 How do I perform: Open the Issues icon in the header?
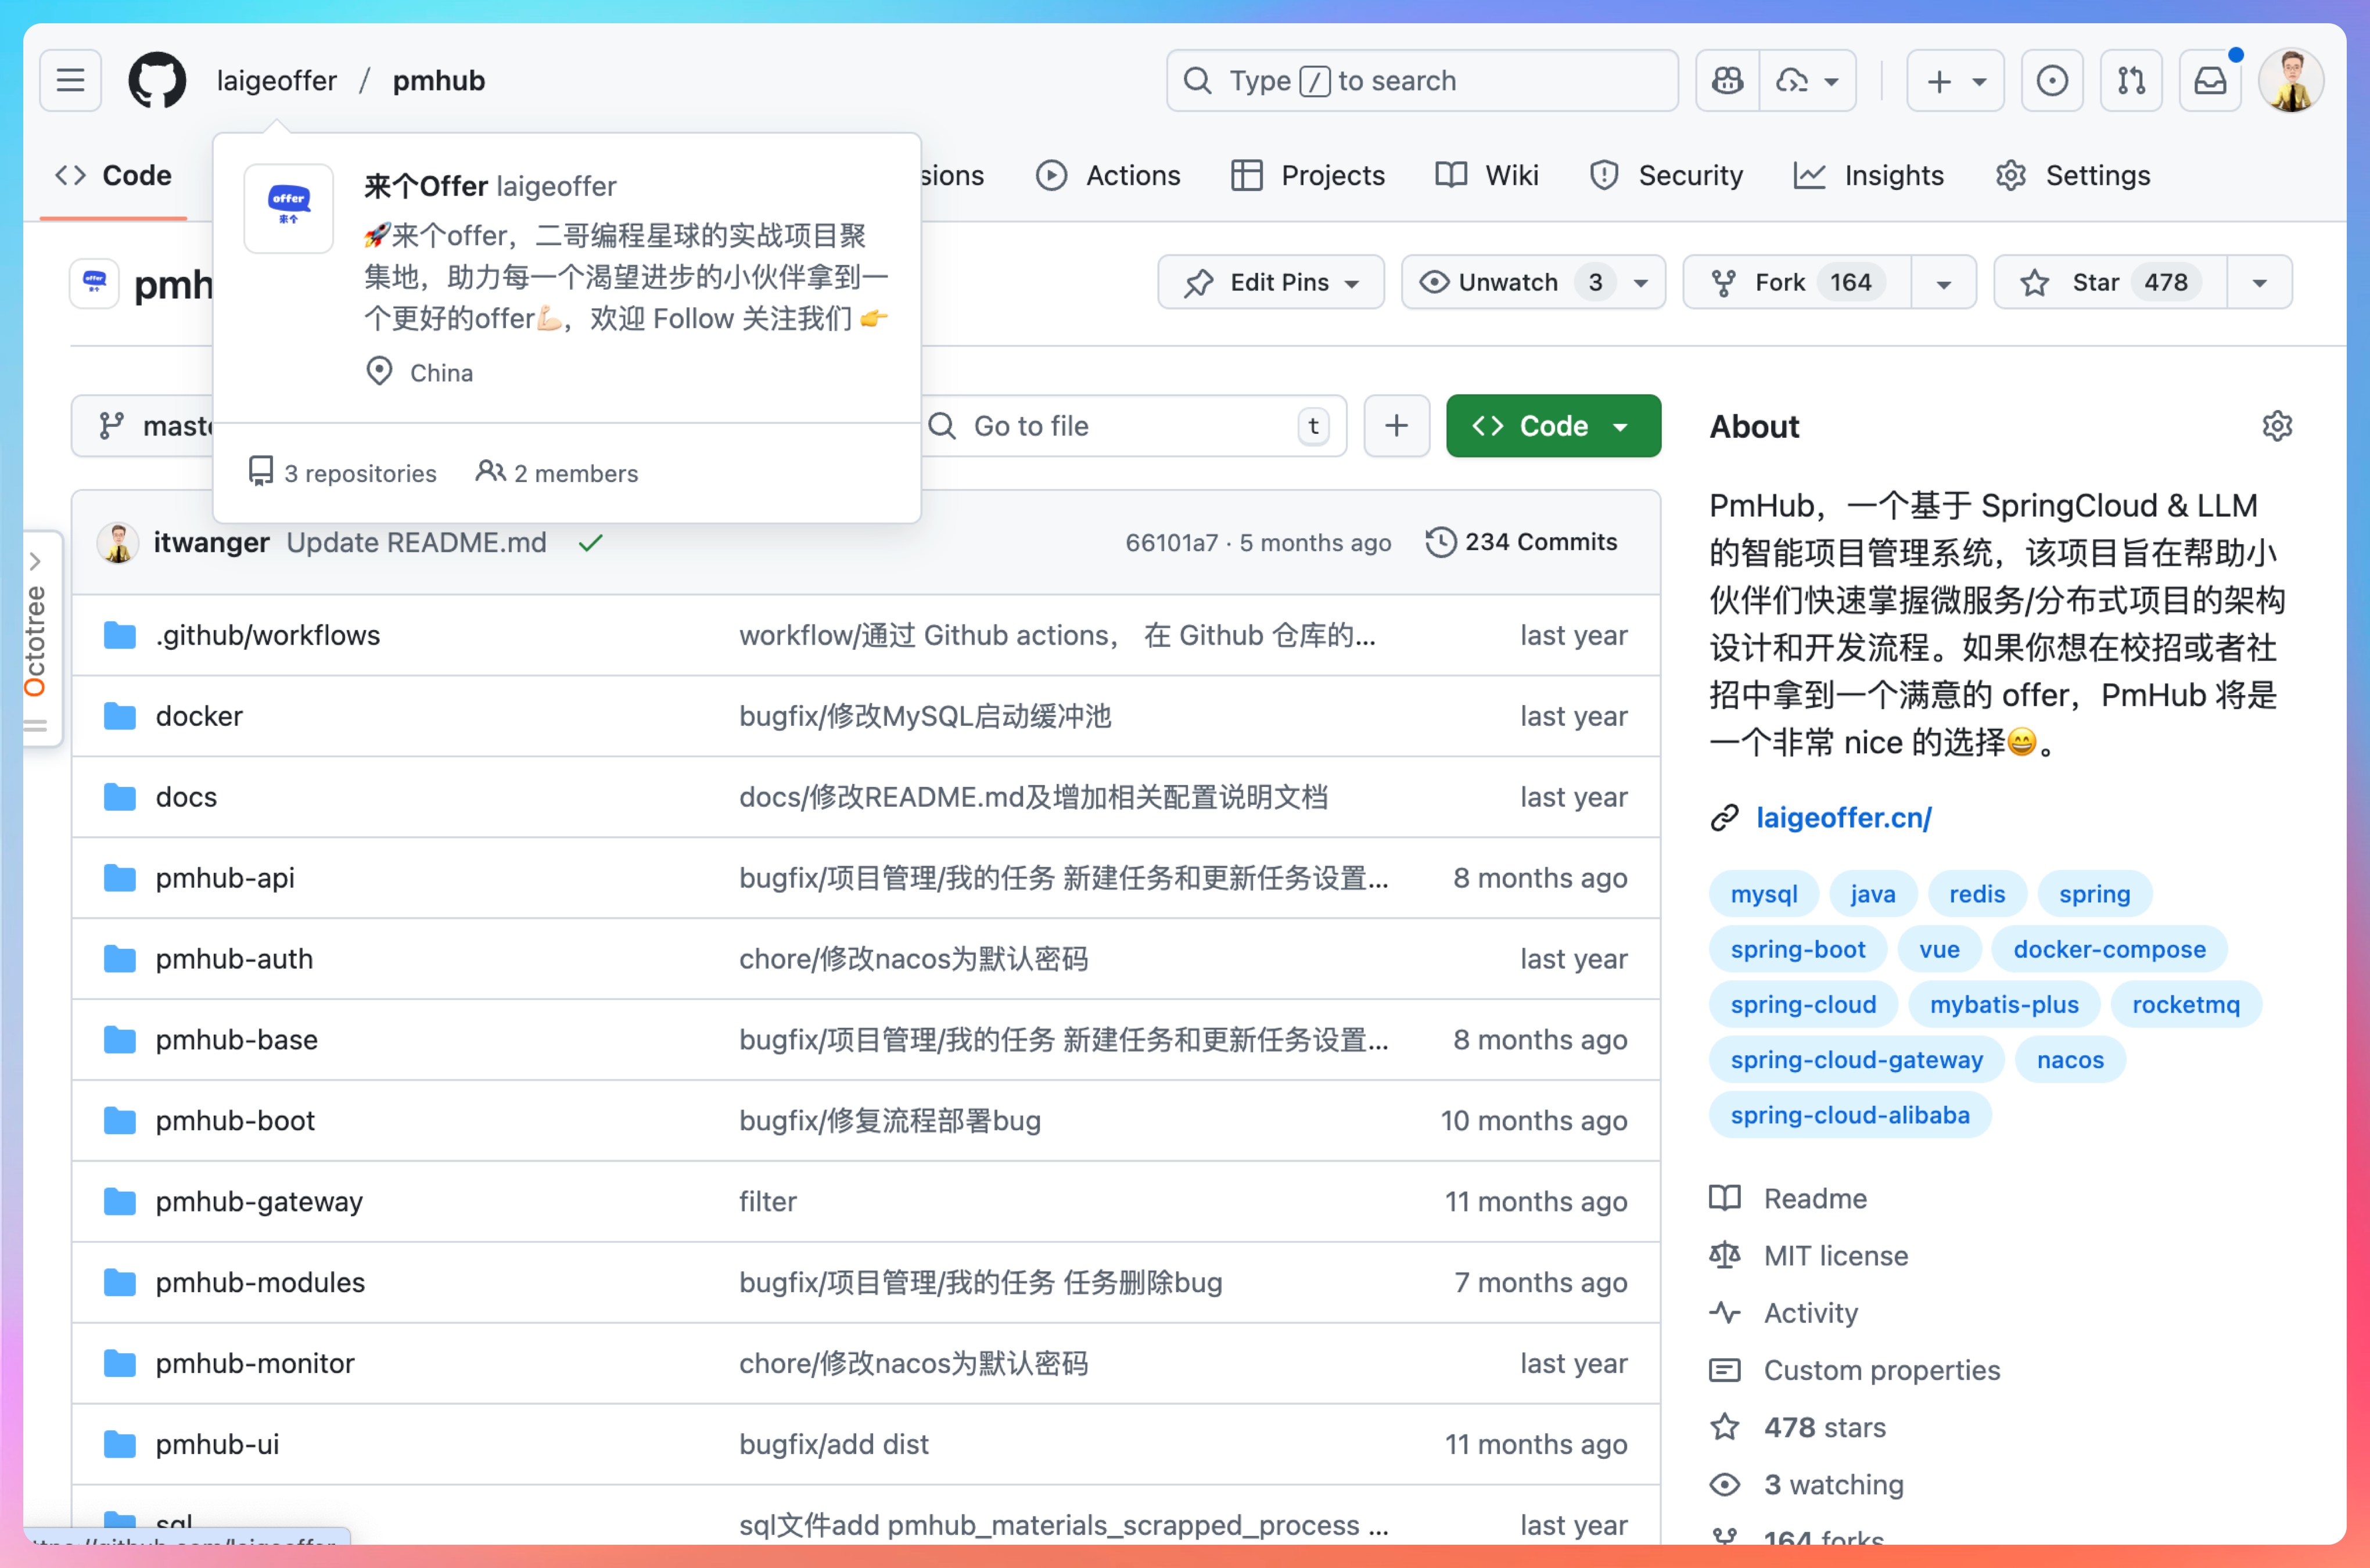pos(2051,80)
